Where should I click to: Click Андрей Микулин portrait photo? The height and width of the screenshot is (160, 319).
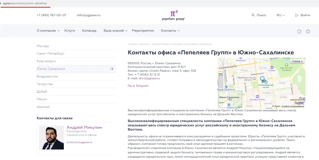point(51,138)
